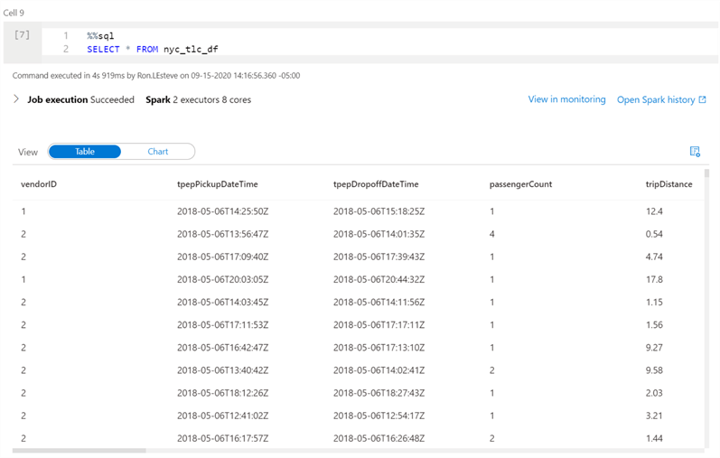The width and height of the screenshot is (720, 458).
Task: Click the %%sql magic command line
Action: pyautogui.click(x=100, y=35)
